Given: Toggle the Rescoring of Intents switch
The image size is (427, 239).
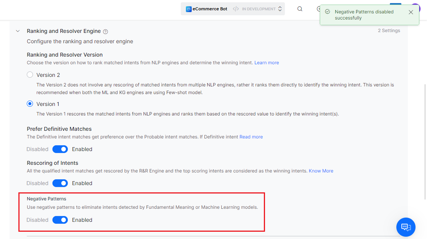Looking at the screenshot, I should (x=60, y=183).
